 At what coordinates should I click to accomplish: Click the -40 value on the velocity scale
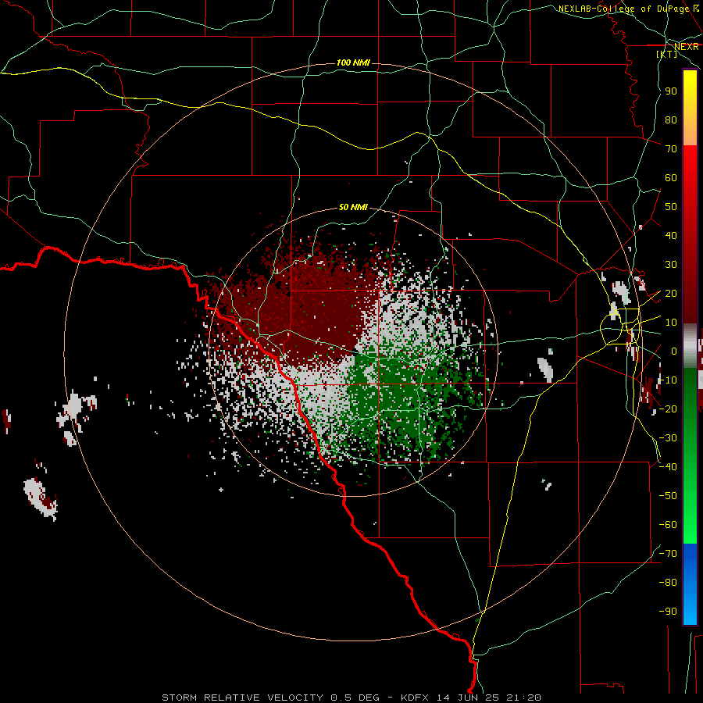(668, 467)
